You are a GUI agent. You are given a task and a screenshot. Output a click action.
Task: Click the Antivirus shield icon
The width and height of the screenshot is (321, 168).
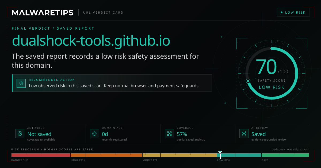pos(20,133)
